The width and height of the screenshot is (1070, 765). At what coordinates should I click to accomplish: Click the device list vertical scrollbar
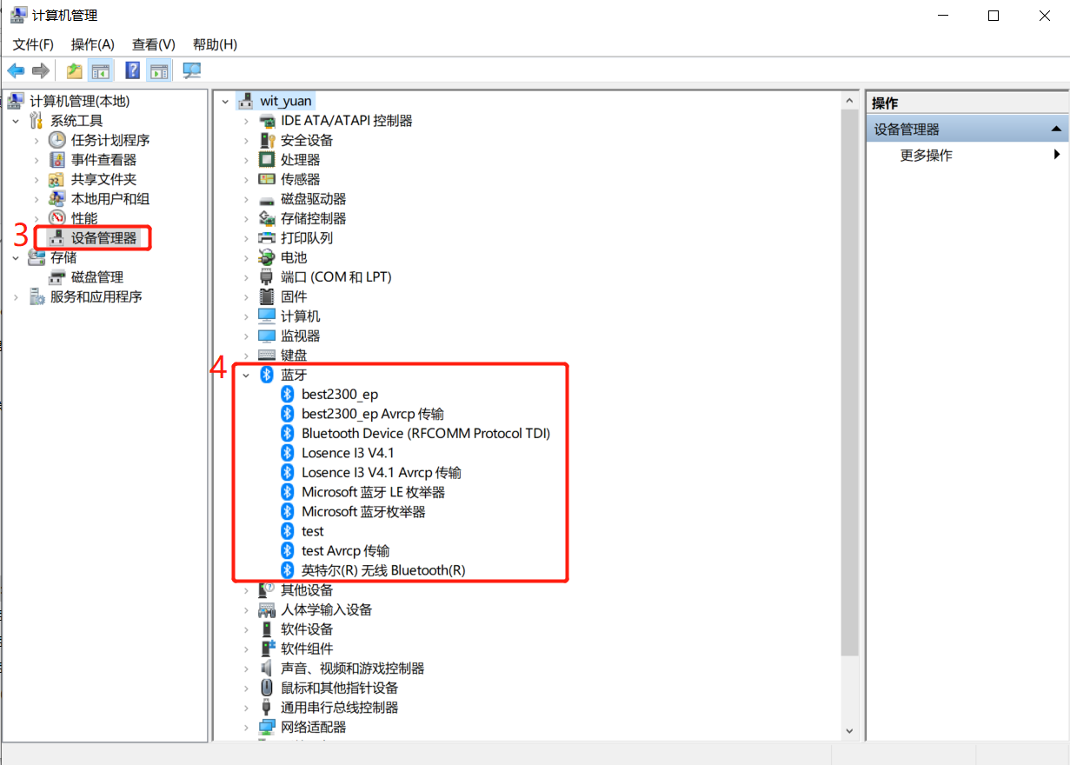pos(849,391)
